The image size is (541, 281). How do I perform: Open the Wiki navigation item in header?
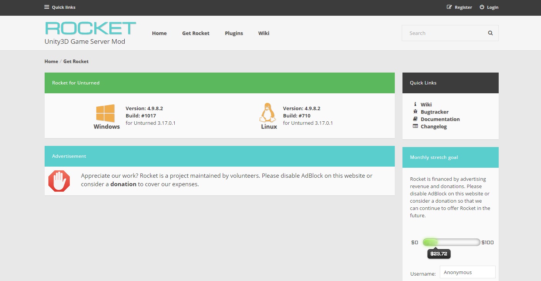pyautogui.click(x=264, y=33)
